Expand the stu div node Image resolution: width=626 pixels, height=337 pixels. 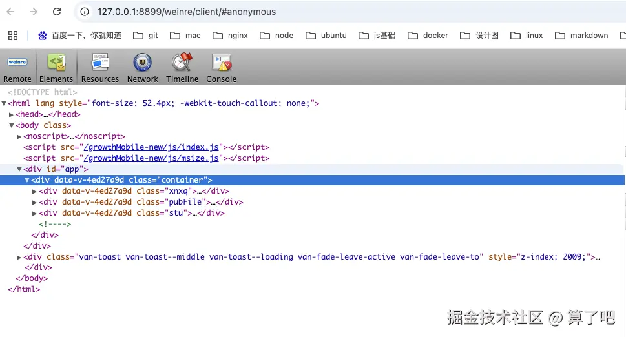click(x=34, y=213)
